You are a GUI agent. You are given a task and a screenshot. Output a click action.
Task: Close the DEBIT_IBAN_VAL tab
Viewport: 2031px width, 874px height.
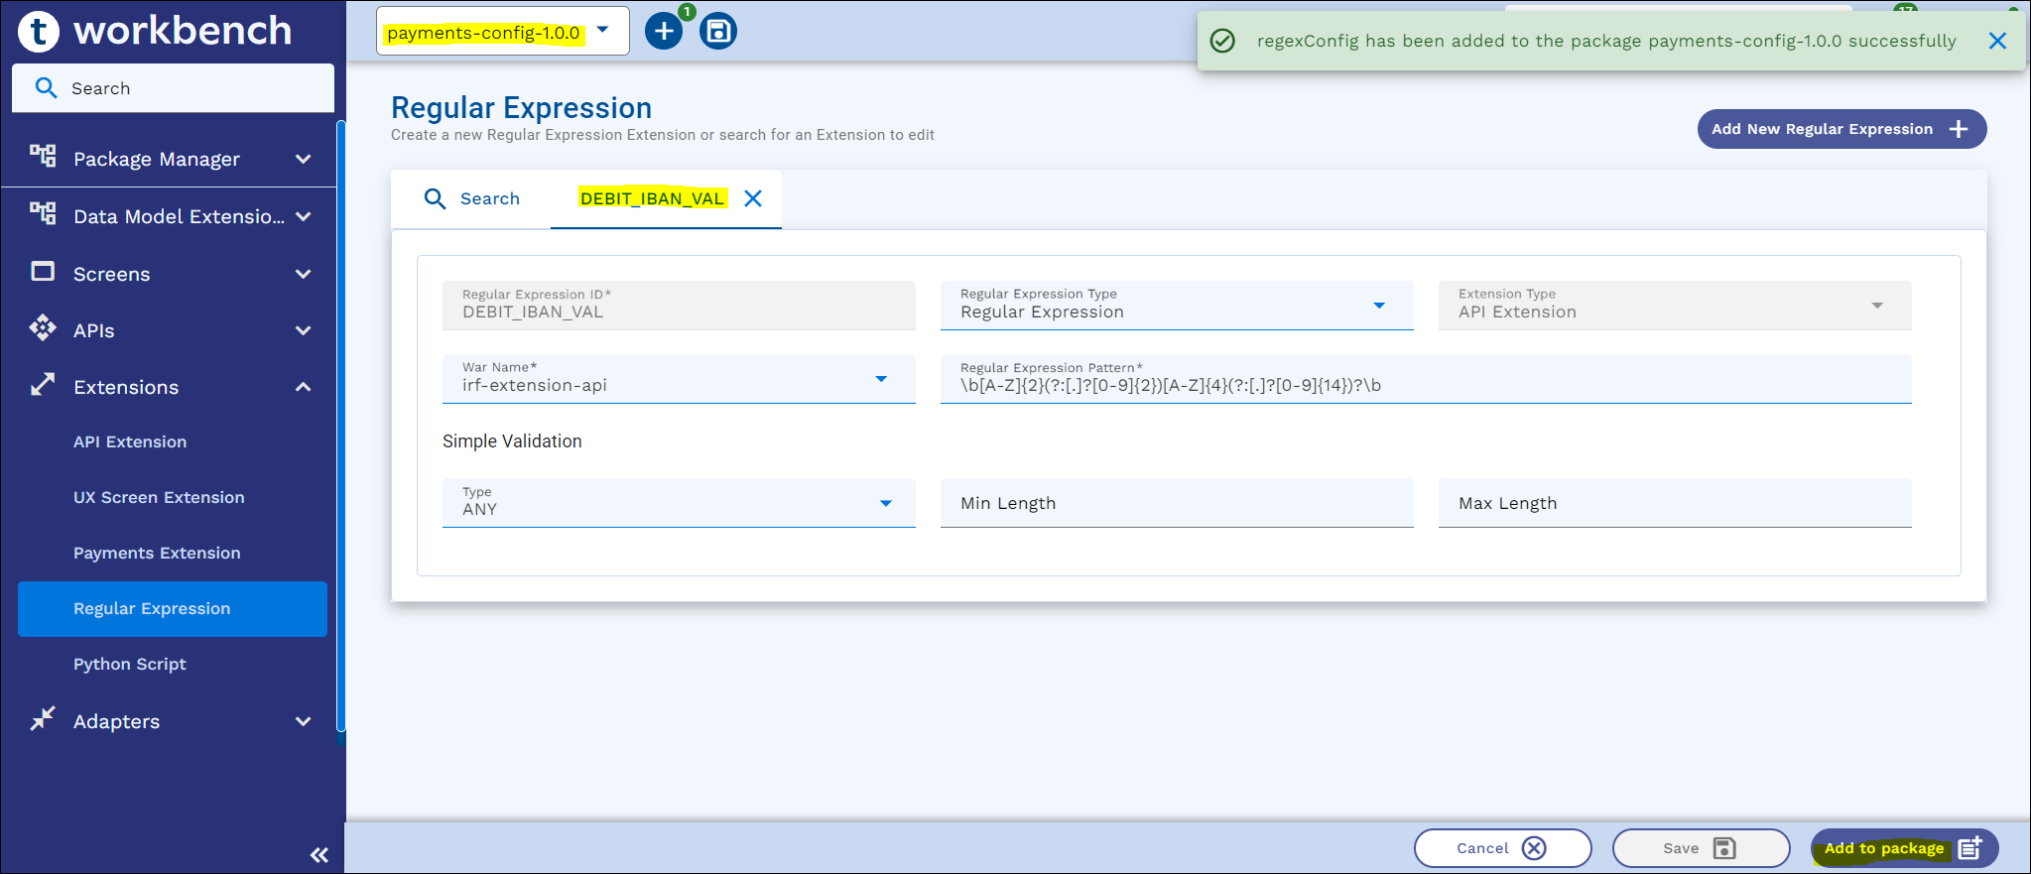click(x=753, y=198)
